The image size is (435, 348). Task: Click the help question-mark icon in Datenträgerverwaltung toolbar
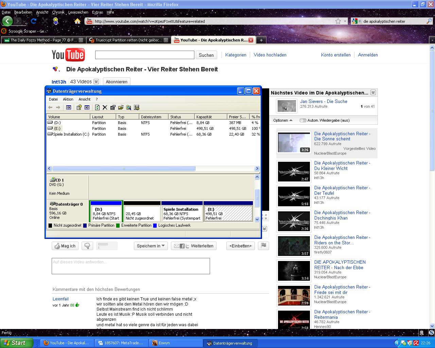(79, 107)
